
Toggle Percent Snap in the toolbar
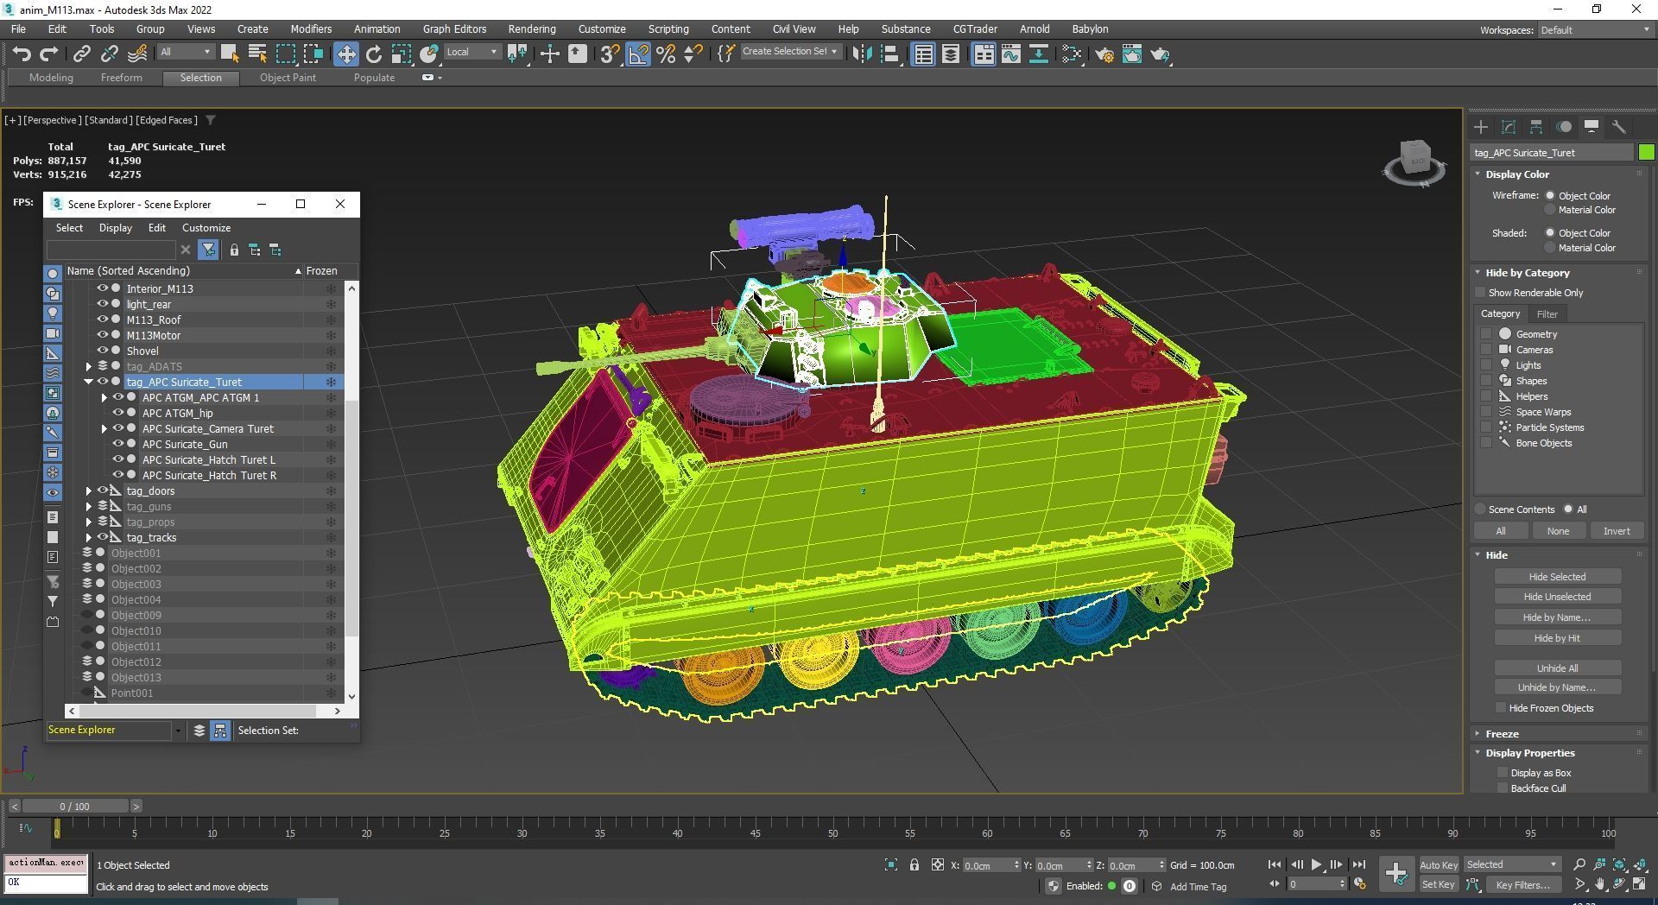pyautogui.click(x=666, y=54)
